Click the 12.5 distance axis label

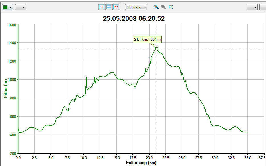click(100, 158)
